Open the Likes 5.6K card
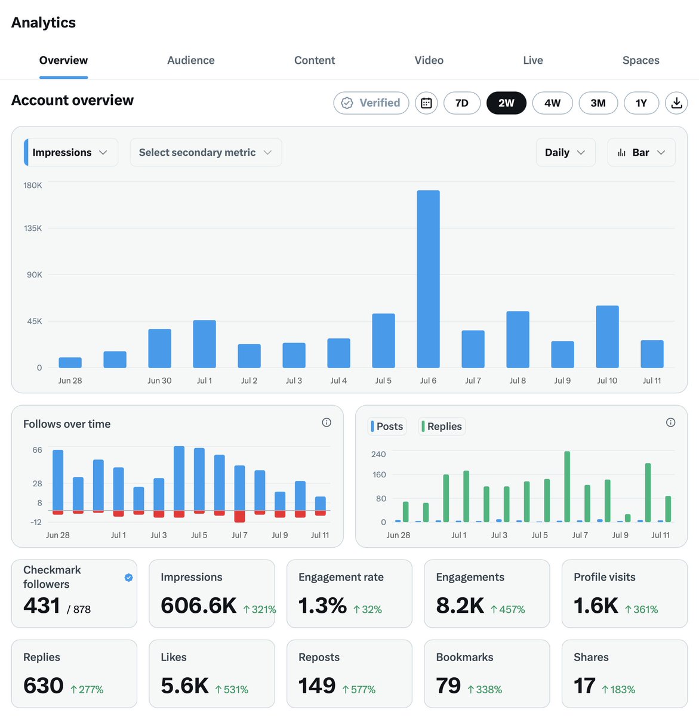 tap(212, 674)
